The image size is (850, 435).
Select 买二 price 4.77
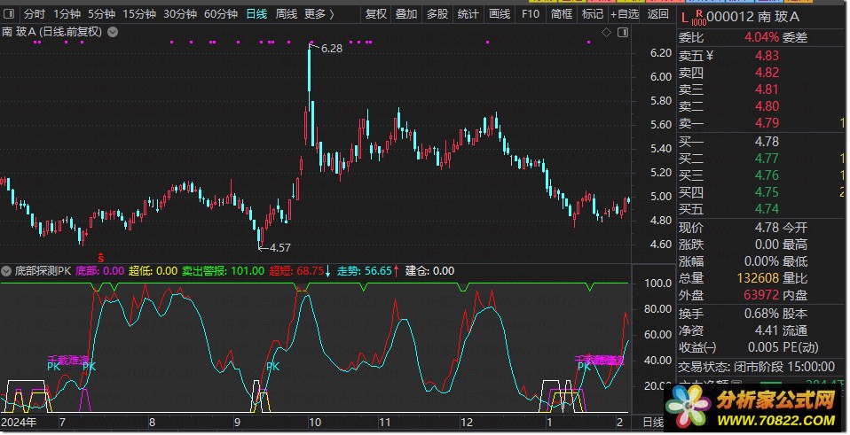click(767, 159)
